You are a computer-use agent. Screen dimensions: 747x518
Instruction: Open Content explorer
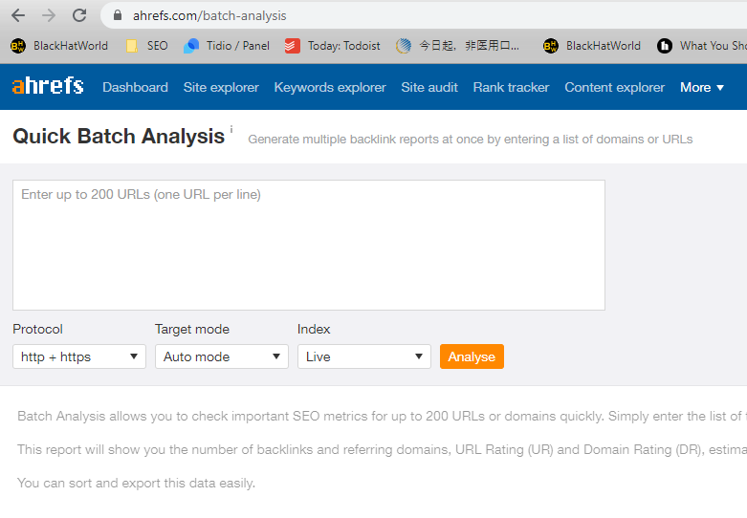tap(615, 88)
